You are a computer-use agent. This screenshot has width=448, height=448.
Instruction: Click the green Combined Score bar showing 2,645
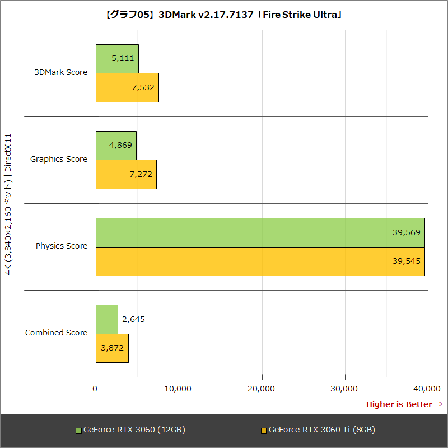click(x=106, y=318)
